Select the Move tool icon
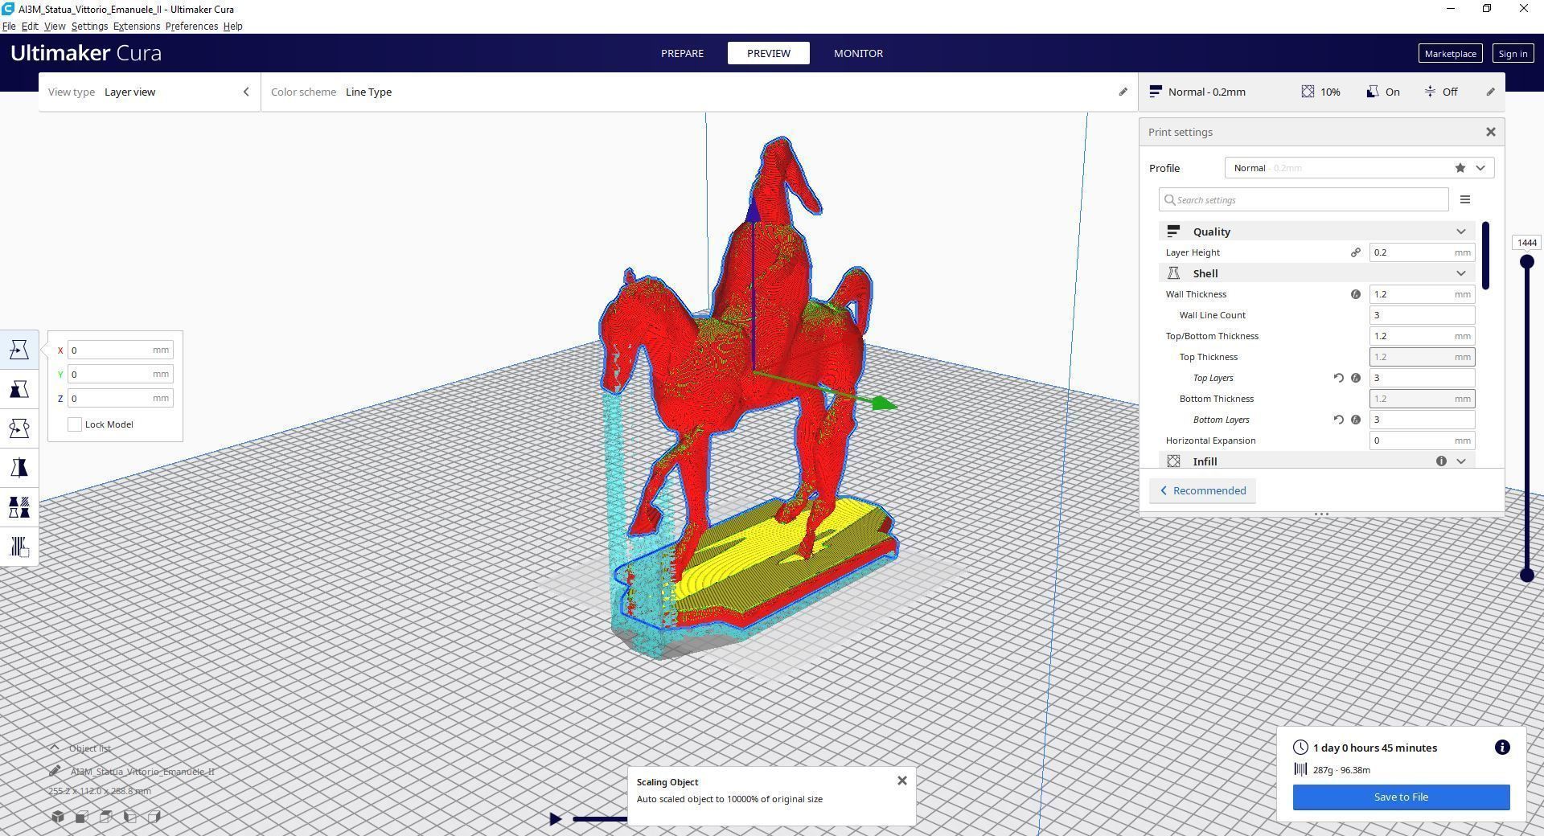 pyautogui.click(x=19, y=350)
